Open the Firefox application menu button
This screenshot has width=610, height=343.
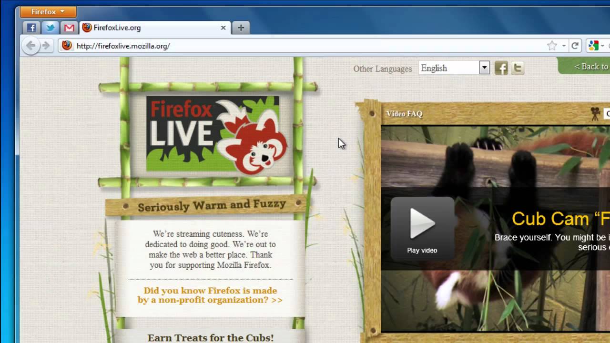tap(48, 12)
